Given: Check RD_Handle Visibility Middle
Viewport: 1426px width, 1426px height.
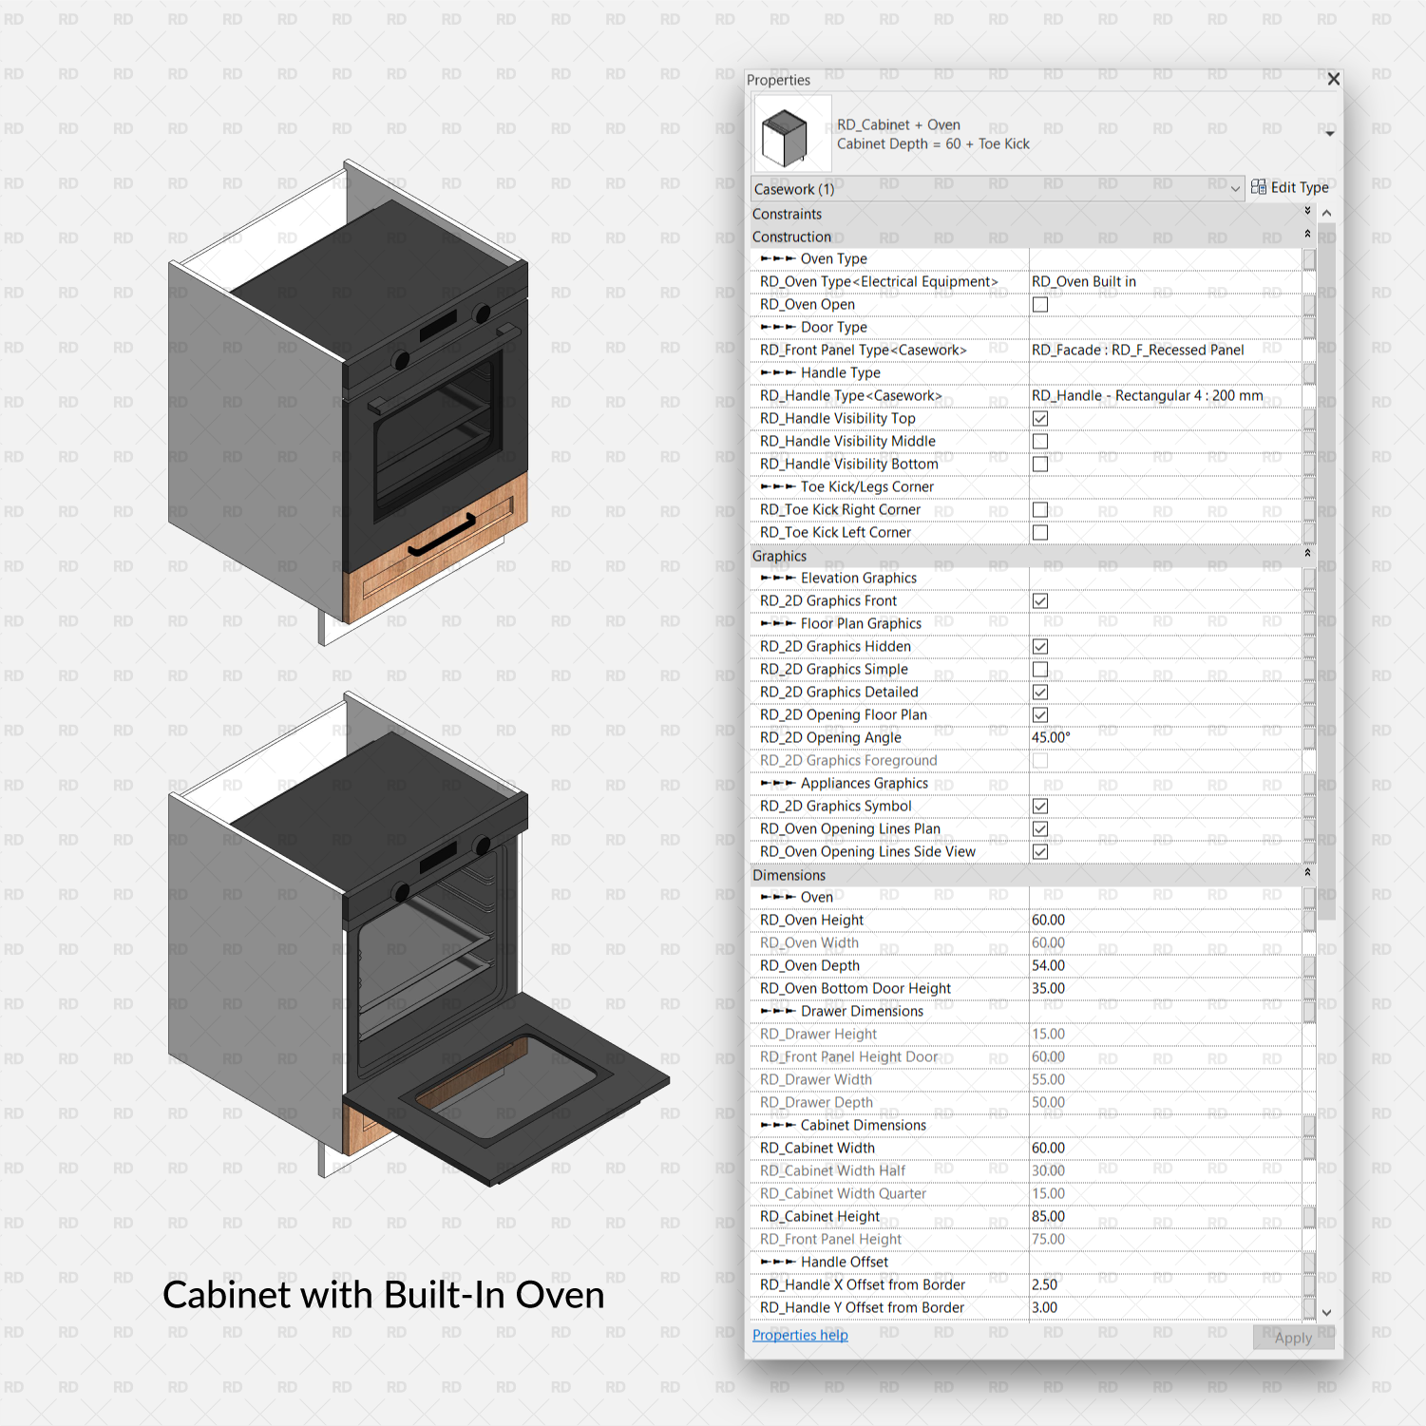Looking at the screenshot, I should (x=1040, y=441).
